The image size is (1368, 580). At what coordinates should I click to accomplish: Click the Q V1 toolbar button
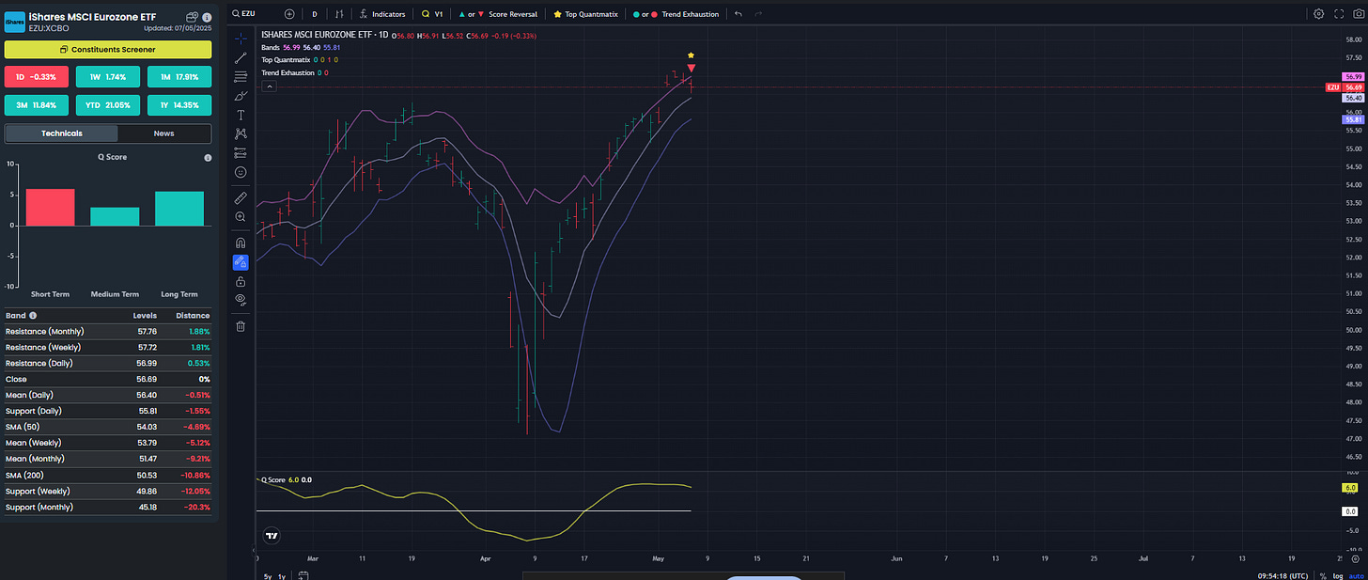coord(432,14)
